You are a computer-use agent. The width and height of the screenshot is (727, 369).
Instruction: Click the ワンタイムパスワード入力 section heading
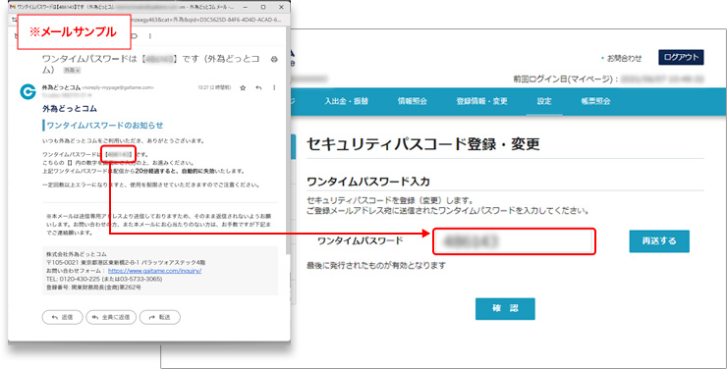(368, 182)
